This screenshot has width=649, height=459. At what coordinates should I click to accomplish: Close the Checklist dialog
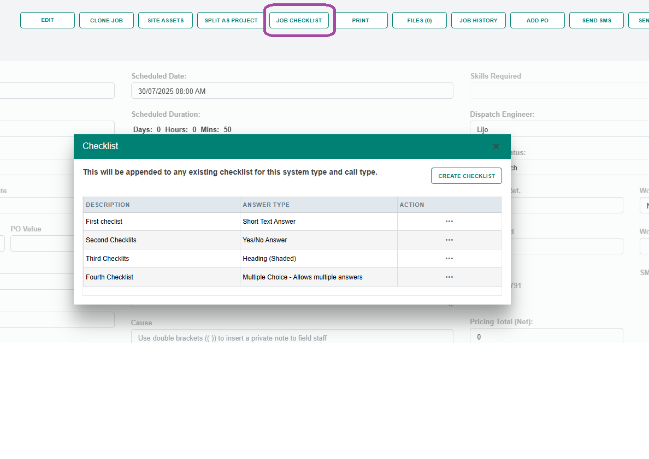click(495, 146)
